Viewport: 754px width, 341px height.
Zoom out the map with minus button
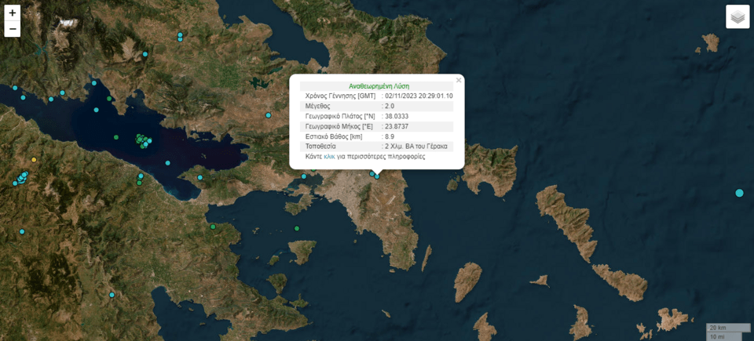(x=13, y=29)
